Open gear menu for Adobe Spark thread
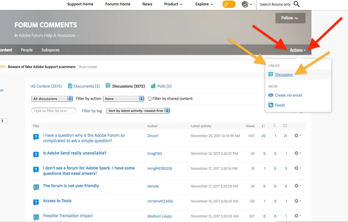Screen dimensions: 348x222 point(298,168)
